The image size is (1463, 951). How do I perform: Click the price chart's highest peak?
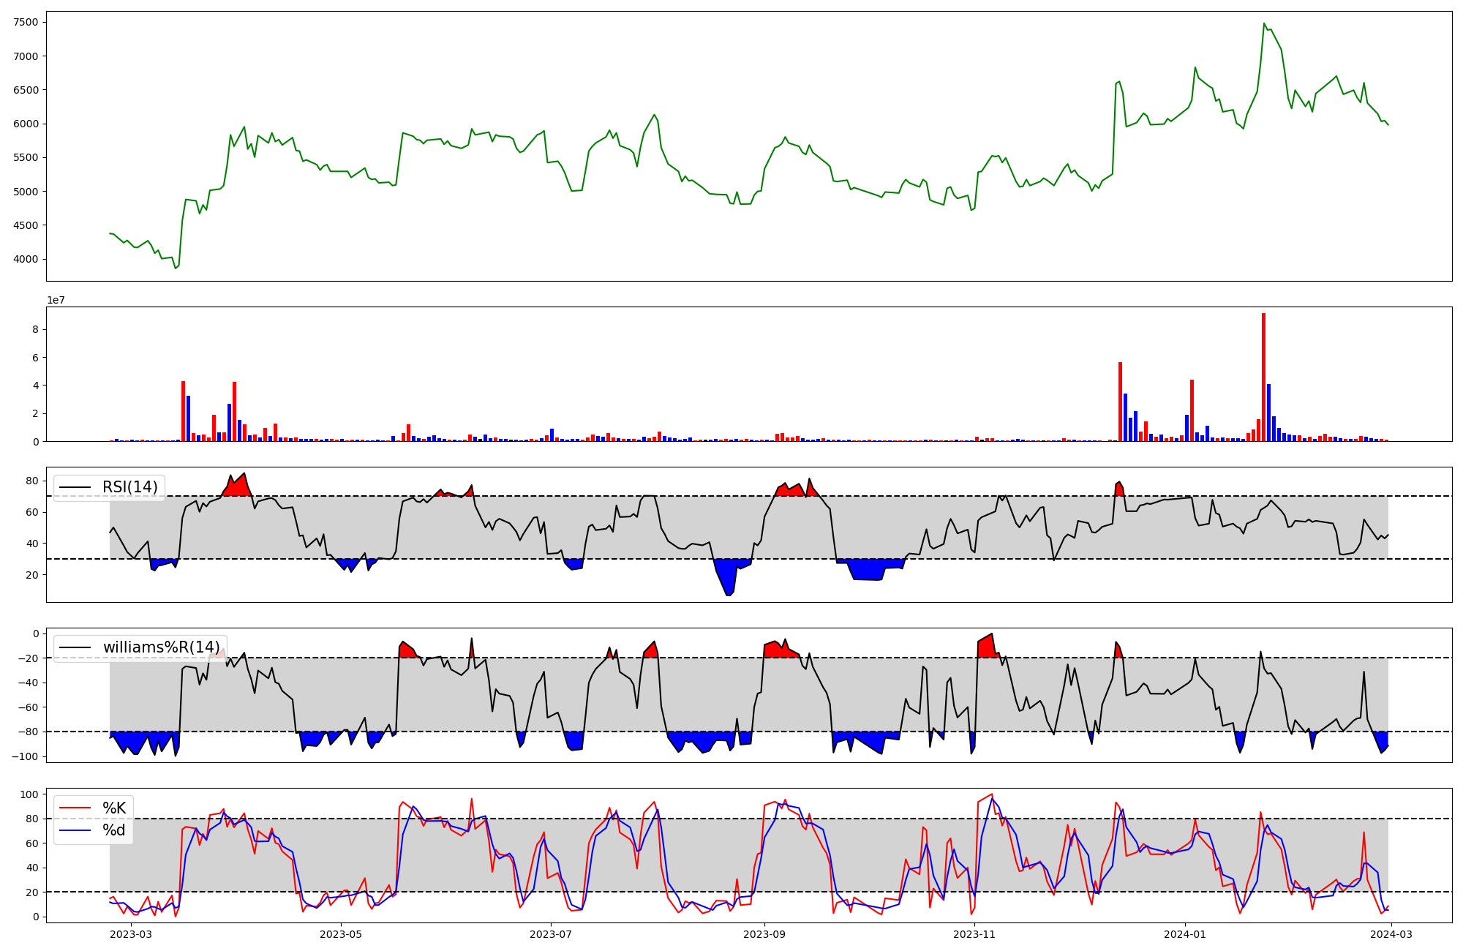(1264, 24)
